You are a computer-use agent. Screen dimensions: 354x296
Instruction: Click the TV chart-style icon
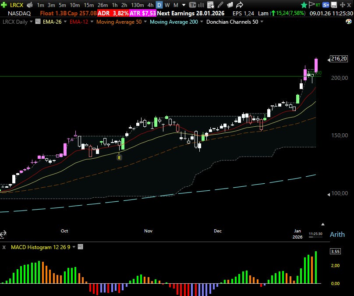(193, 5)
